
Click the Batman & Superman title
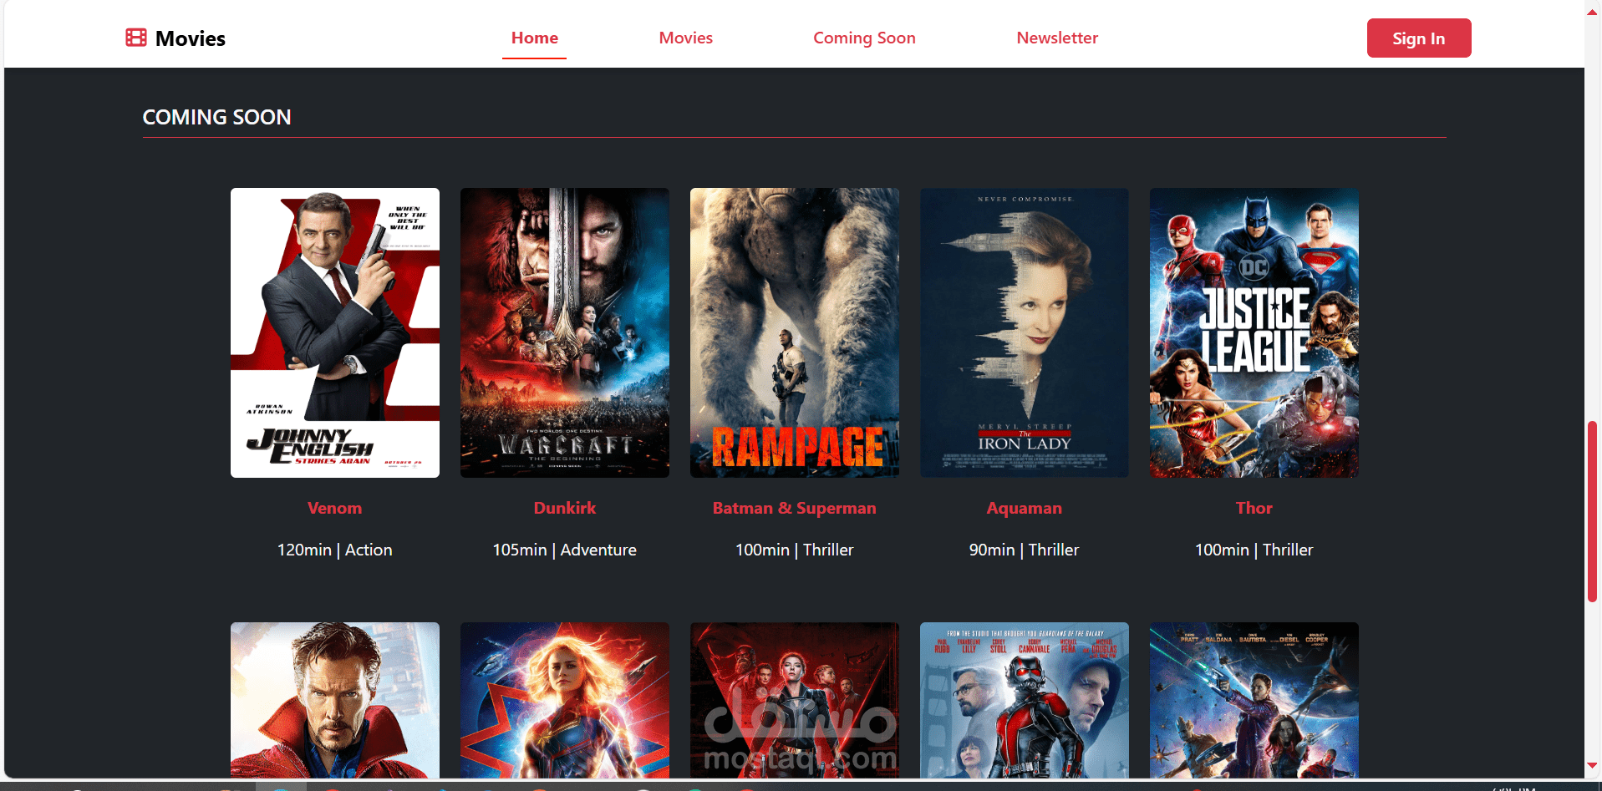click(x=795, y=508)
